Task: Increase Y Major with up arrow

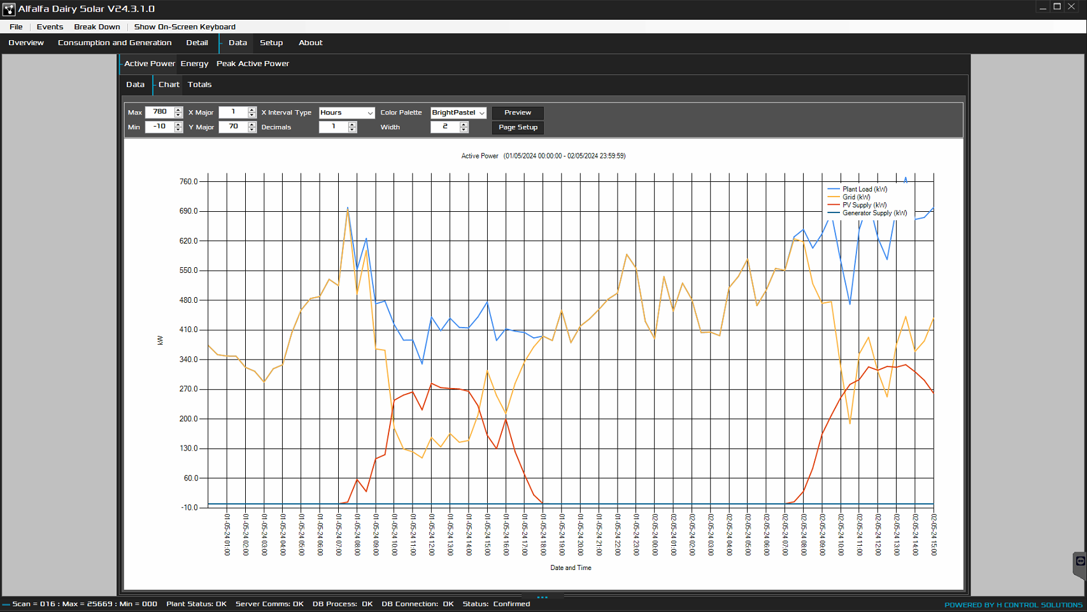Action: coord(252,124)
